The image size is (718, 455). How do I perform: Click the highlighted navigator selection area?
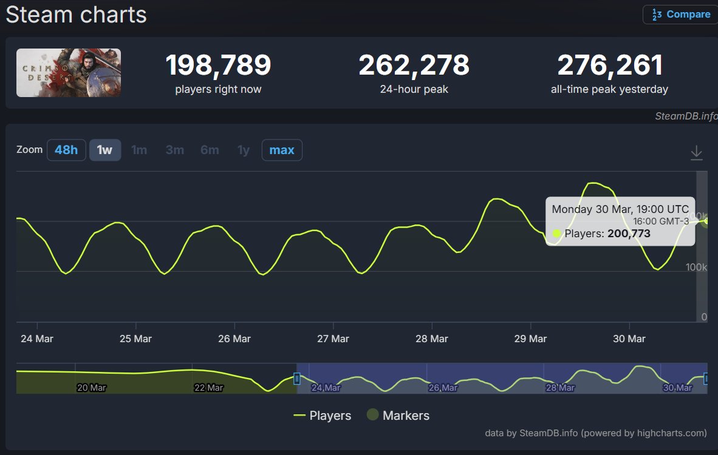coord(502,379)
